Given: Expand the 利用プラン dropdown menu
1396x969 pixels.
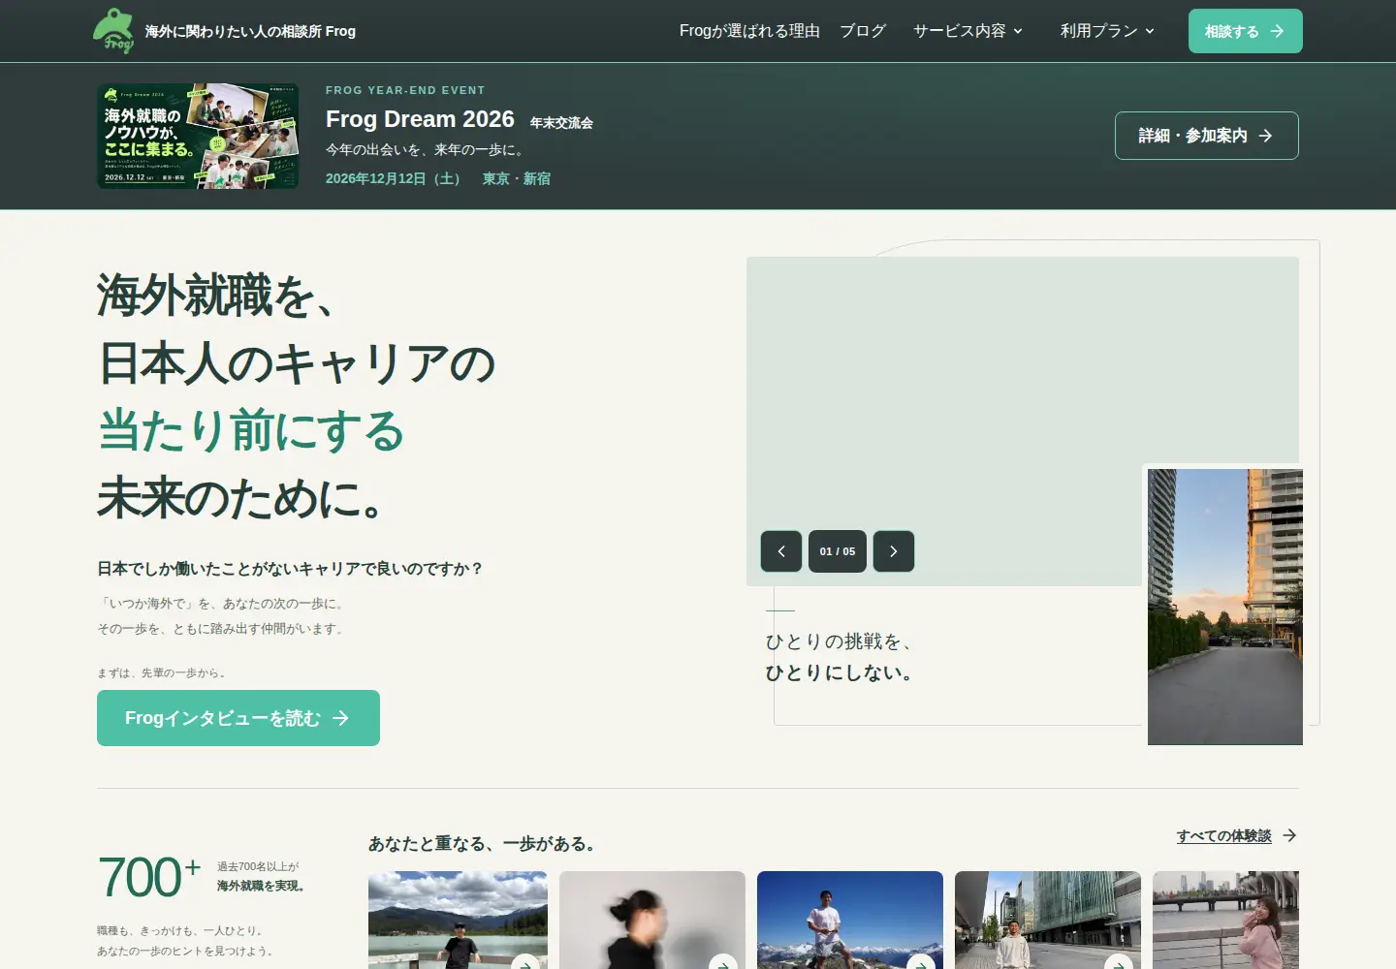Looking at the screenshot, I should (x=1107, y=31).
